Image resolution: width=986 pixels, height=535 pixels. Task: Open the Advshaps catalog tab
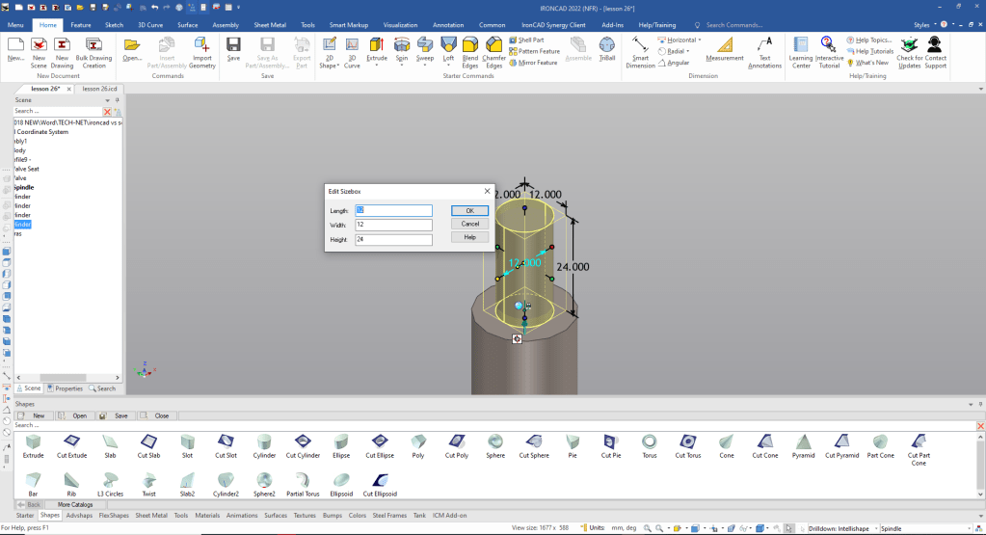pyautogui.click(x=79, y=516)
